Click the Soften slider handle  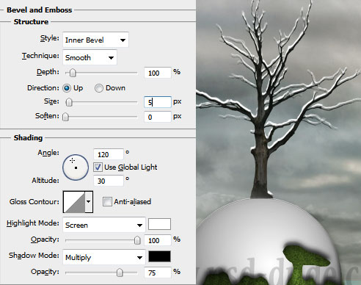(65, 117)
